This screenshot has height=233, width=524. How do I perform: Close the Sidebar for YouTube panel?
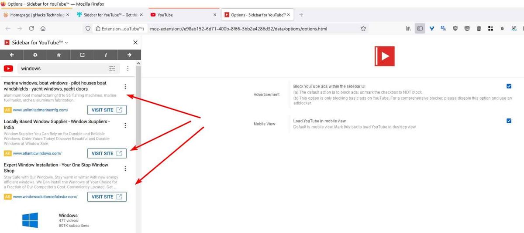tap(135, 42)
